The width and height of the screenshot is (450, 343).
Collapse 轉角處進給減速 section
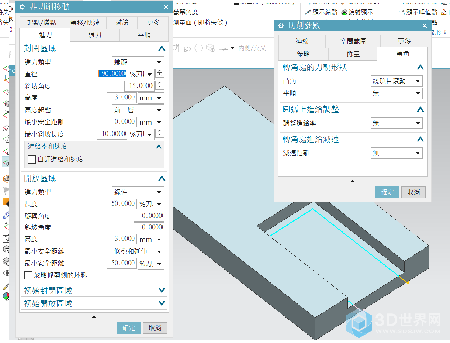420,139
